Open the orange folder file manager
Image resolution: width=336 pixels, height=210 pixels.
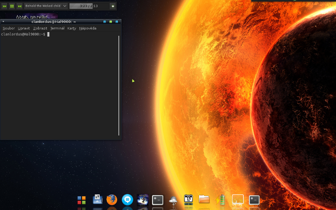pyautogui.click(x=204, y=199)
